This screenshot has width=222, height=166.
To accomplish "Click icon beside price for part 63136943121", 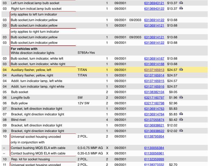I will point(181,3).
